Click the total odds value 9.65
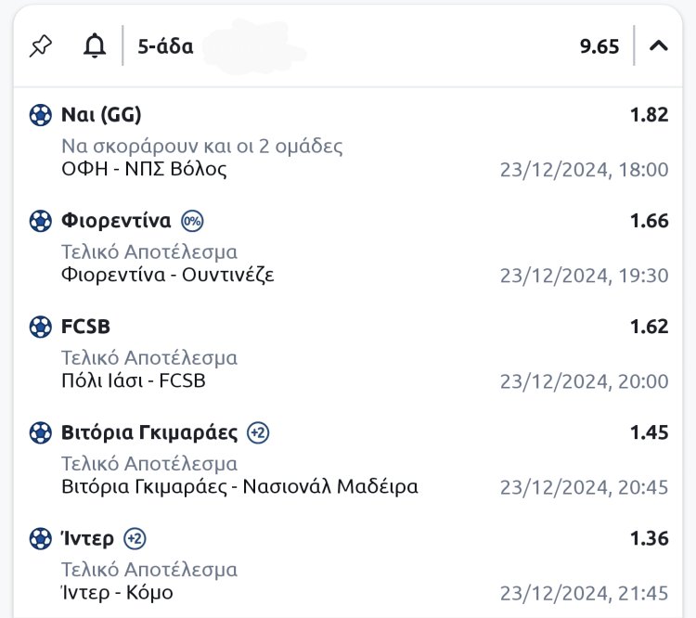 point(599,46)
